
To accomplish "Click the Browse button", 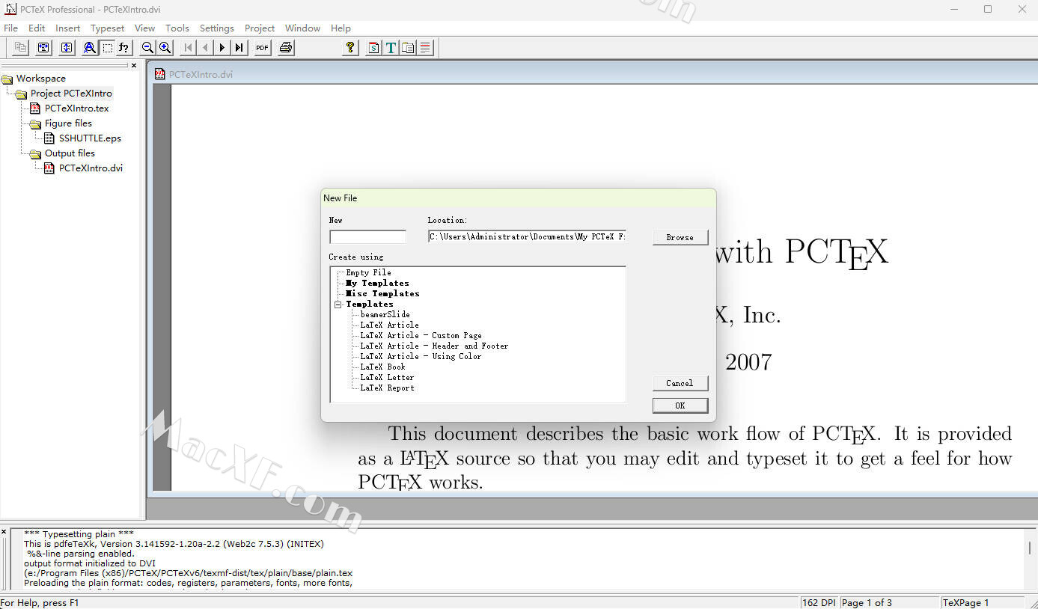I will click(x=680, y=237).
